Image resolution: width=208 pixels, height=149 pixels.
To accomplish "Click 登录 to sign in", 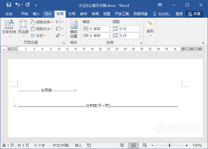I will [179, 14].
